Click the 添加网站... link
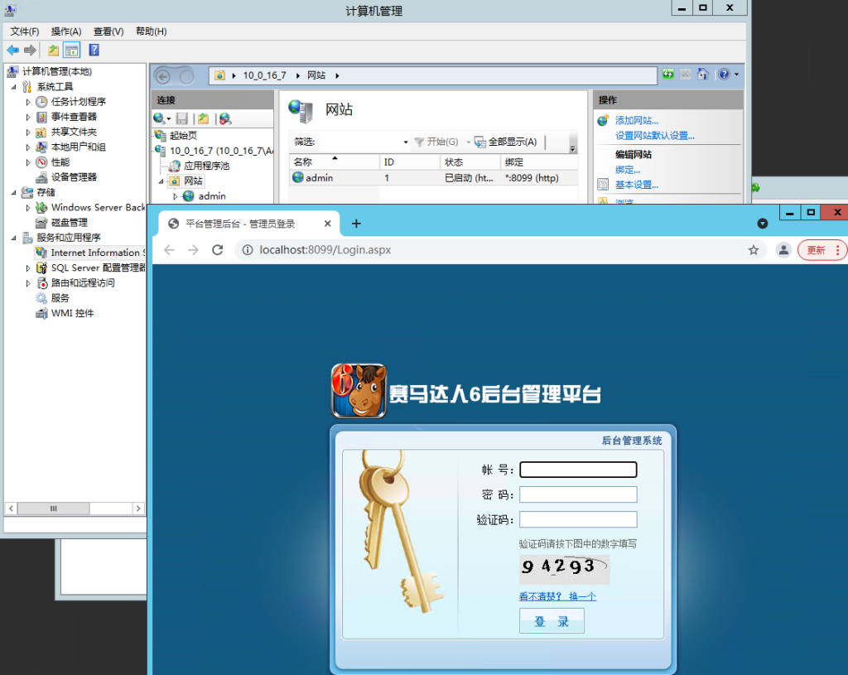This screenshot has height=675, width=848. (x=636, y=121)
